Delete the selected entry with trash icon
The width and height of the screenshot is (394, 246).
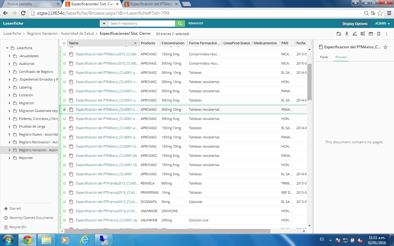pos(379,34)
